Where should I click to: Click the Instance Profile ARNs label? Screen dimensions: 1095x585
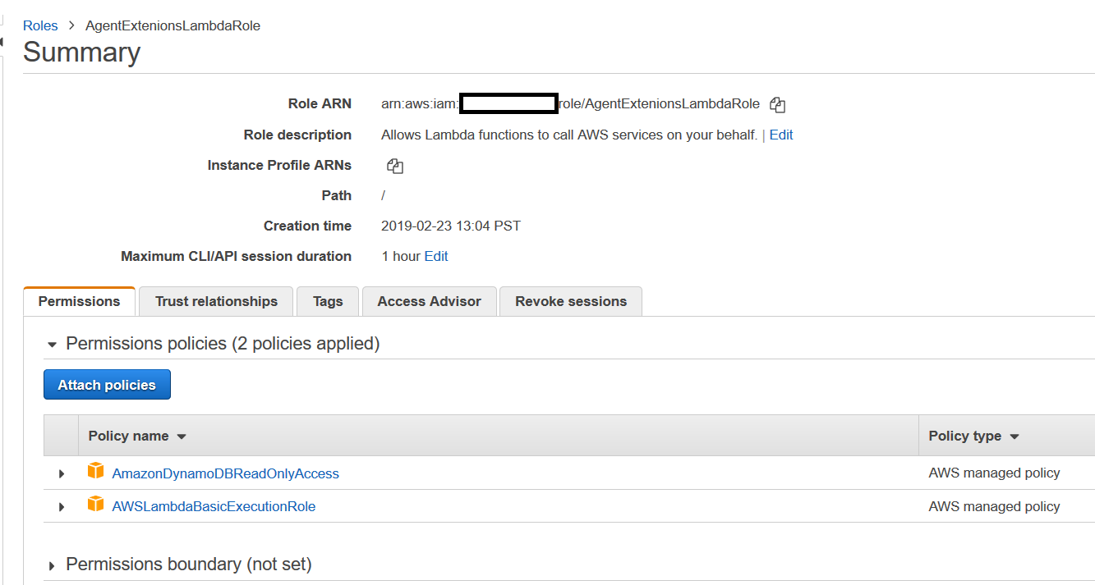point(279,165)
